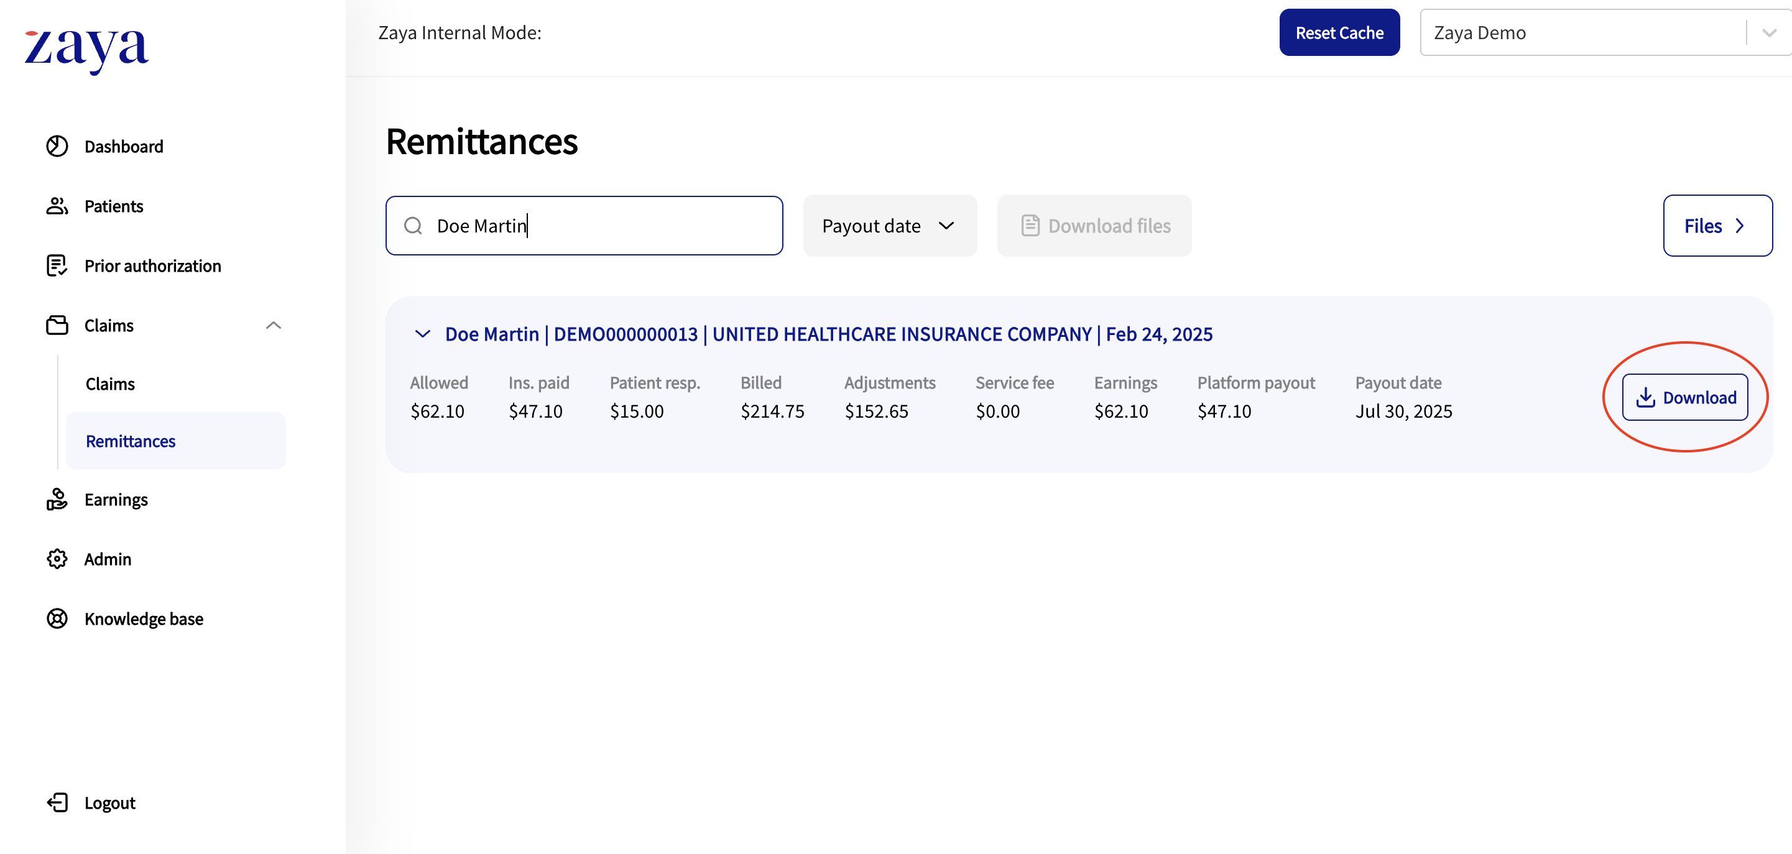Click the search magnifier icon
Screen dimensions: 1792x854
(x=413, y=226)
